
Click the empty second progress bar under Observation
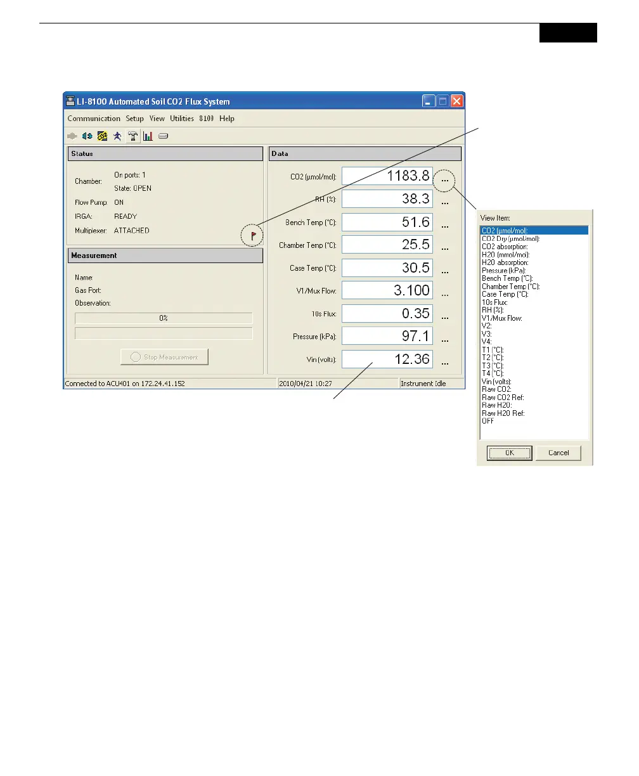click(x=164, y=333)
